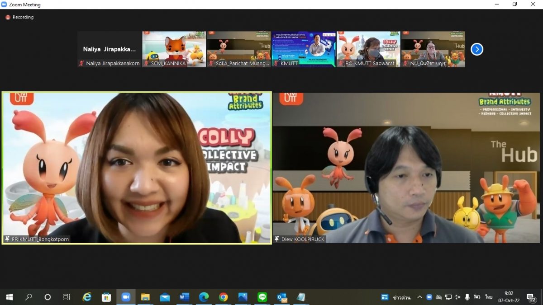Open the notification center with 22 alerts

531,298
